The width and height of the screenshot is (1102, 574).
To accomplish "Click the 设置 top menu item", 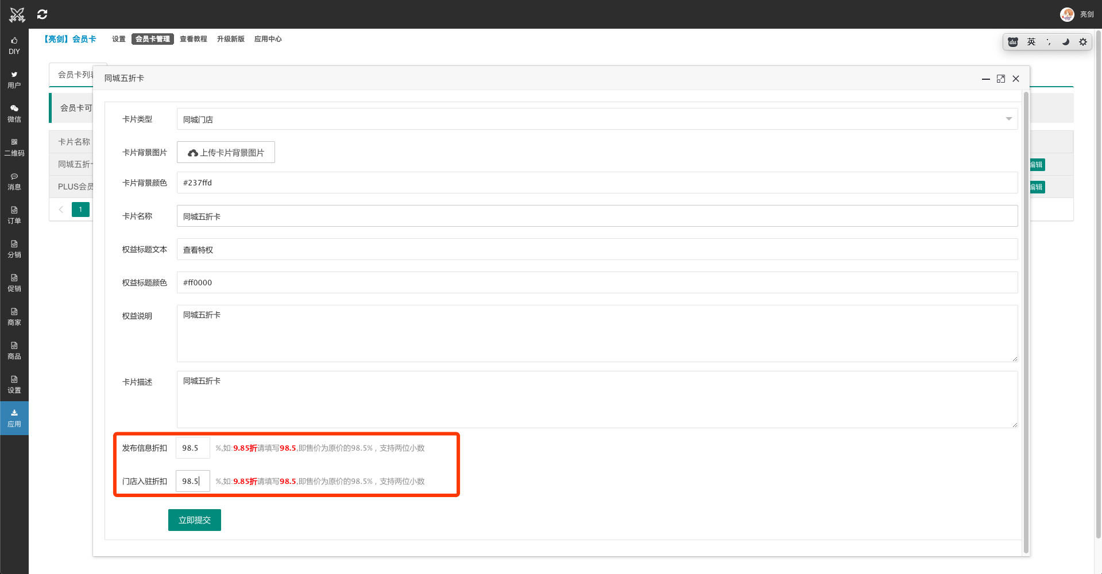I will [119, 39].
